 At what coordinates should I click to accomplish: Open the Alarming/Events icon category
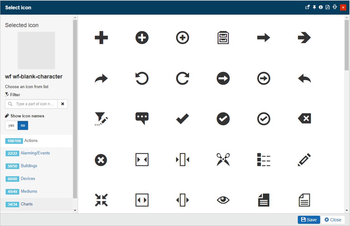35,153
